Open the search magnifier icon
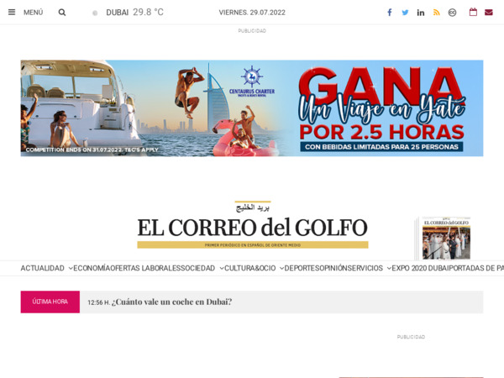504x378 pixels. pos(62,13)
